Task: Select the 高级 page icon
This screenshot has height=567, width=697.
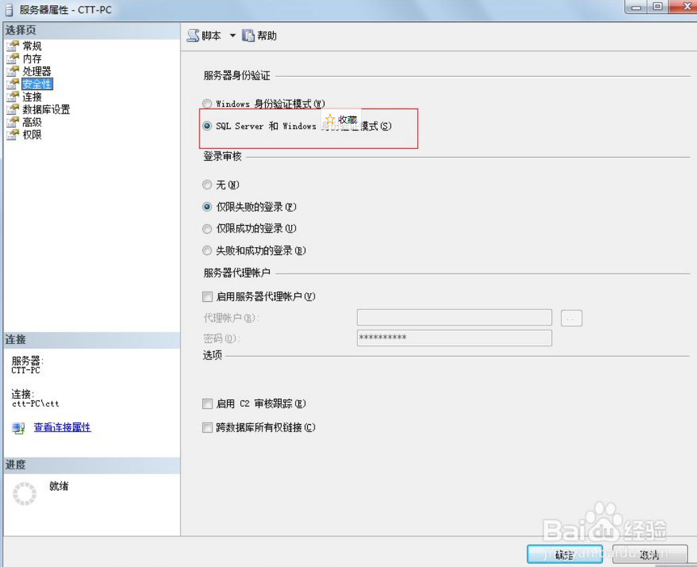Action: [13, 122]
